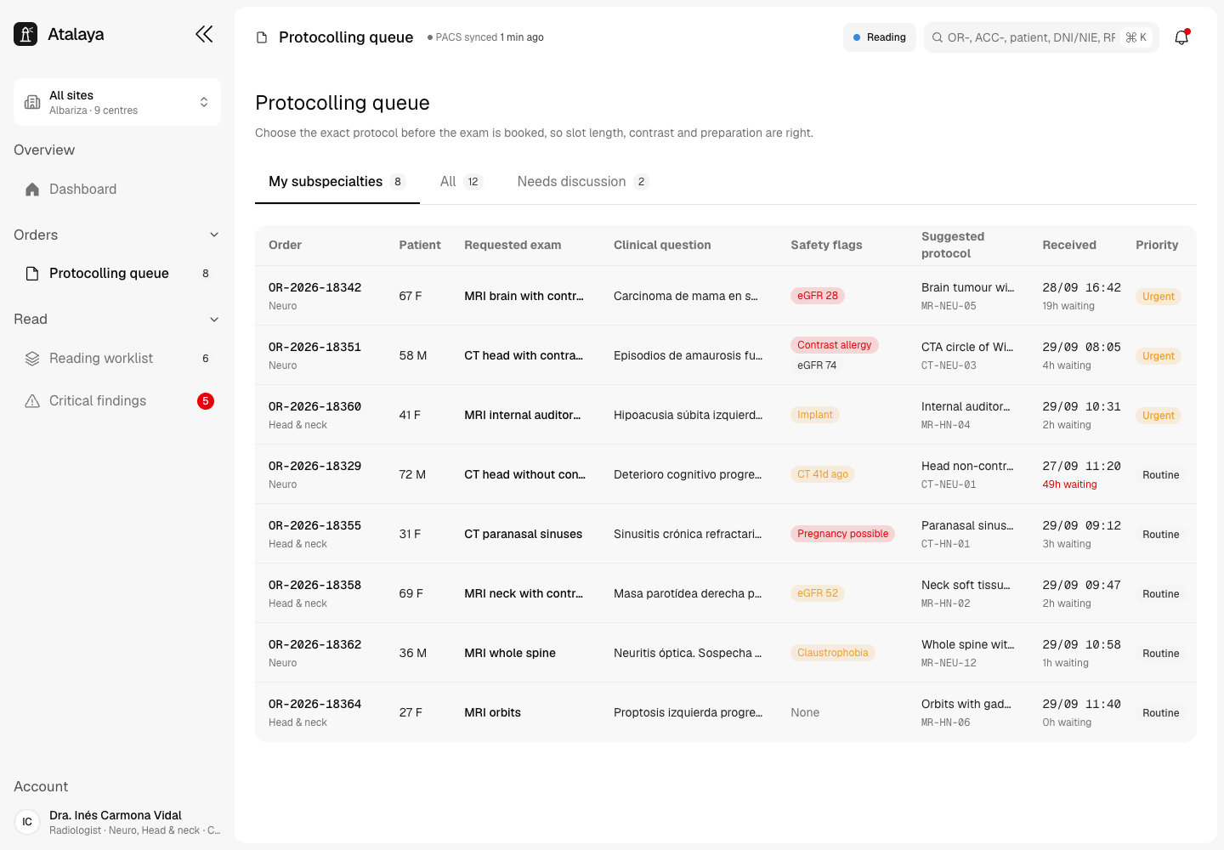1224x850 pixels.
Task: Select MRI orbits requested exam
Action: click(493, 712)
